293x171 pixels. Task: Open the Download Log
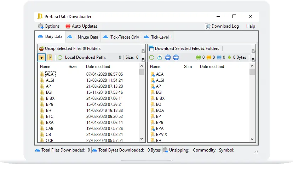(222, 26)
